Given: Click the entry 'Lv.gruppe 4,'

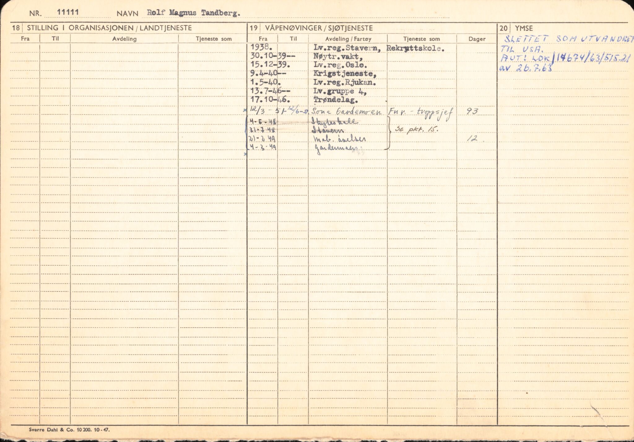Looking at the screenshot, I should click(340, 92).
